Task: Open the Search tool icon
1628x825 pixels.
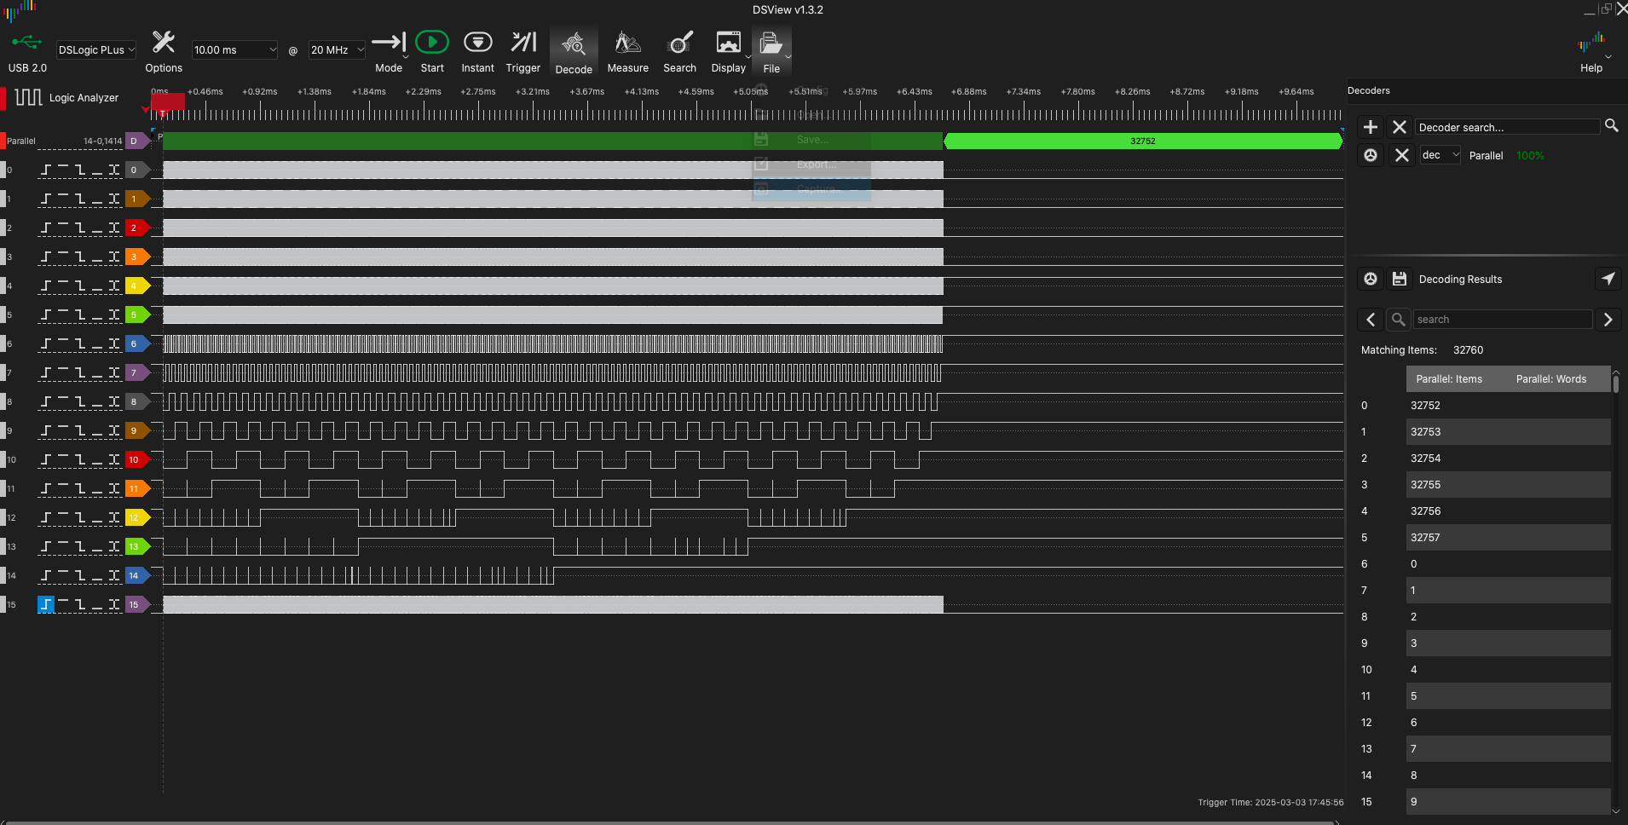Action: point(679,42)
